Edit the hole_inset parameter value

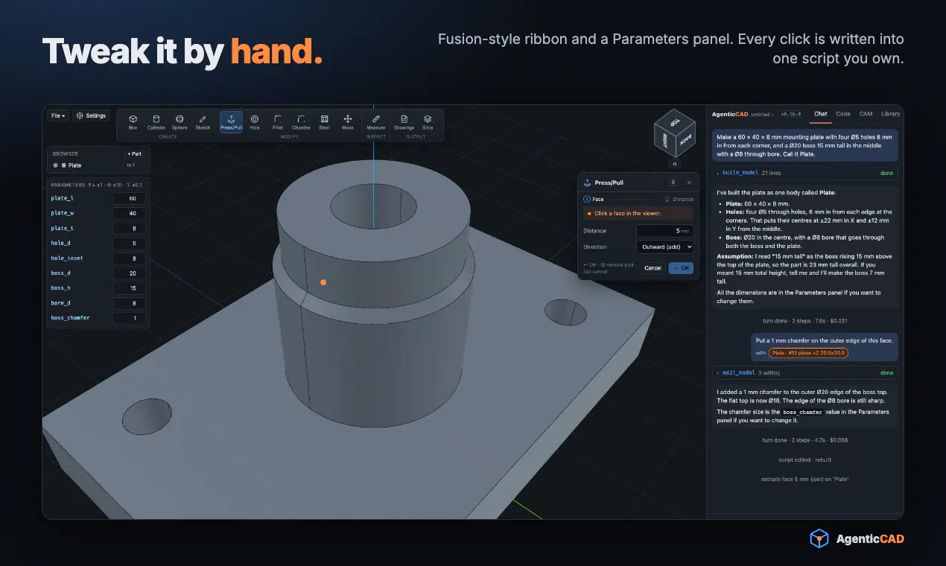[x=130, y=258]
